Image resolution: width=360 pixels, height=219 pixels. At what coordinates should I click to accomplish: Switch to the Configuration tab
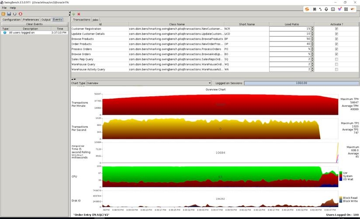[11, 20]
